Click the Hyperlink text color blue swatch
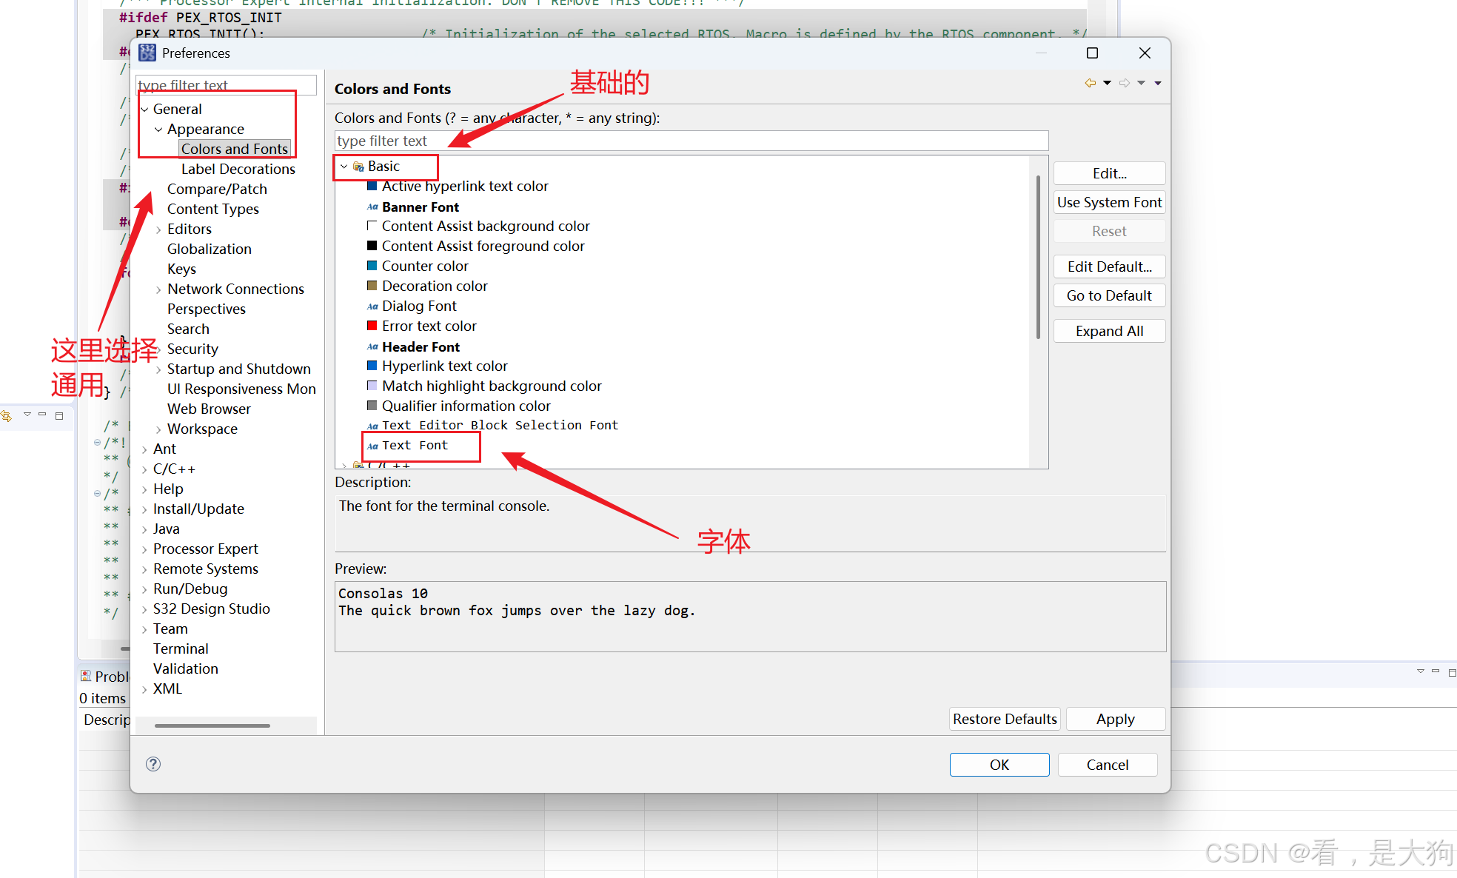Screen dimensions: 1457x878 pyautogui.click(x=372, y=366)
